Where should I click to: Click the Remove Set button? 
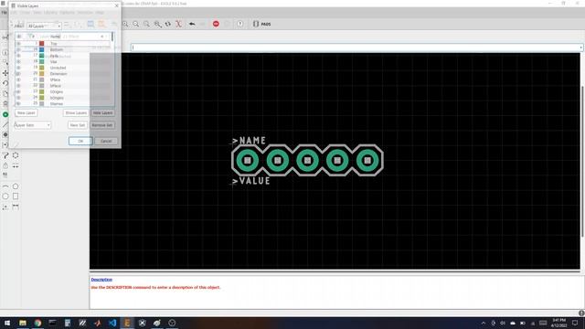(102, 125)
